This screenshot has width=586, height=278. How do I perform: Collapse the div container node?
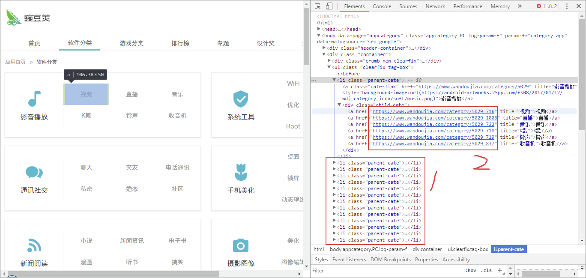[x=324, y=54]
